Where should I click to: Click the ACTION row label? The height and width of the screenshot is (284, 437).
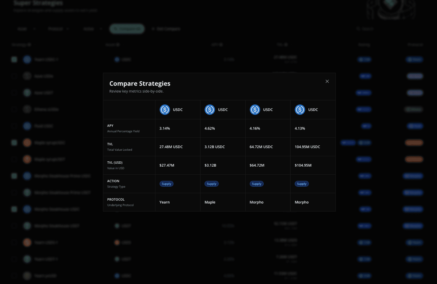coord(113,181)
